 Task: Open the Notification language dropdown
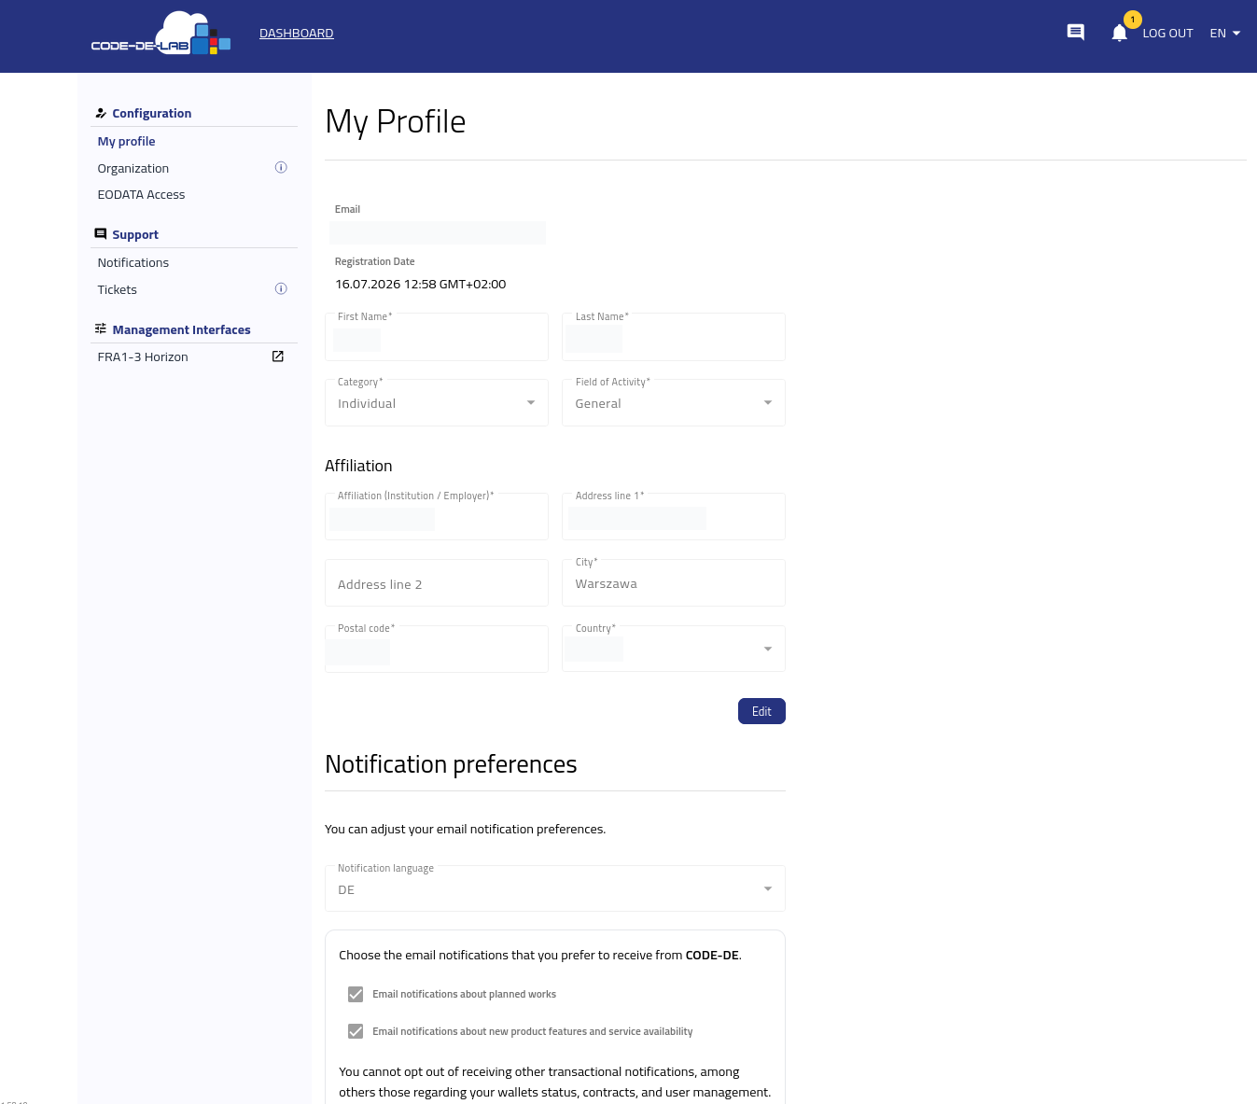point(555,888)
